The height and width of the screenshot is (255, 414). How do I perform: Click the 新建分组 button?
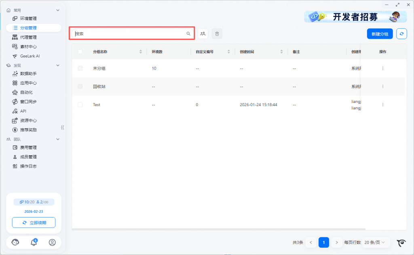coord(380,34)
